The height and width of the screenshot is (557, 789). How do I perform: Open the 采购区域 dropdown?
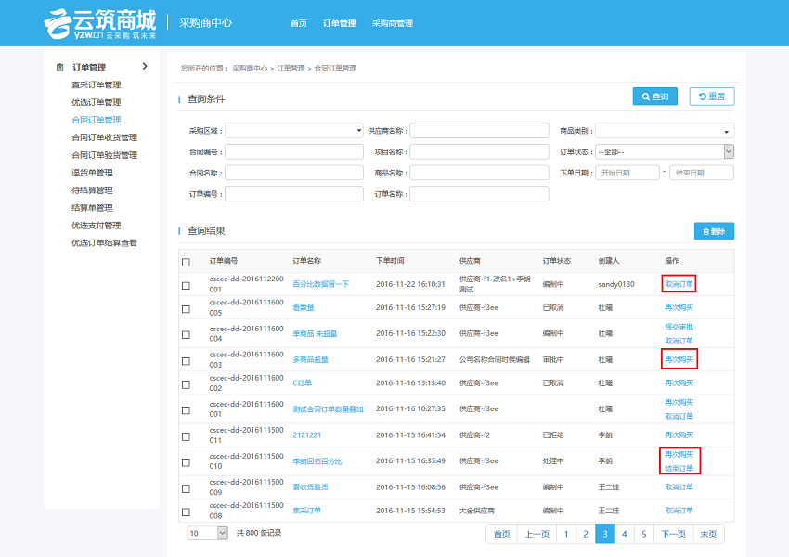293,131
